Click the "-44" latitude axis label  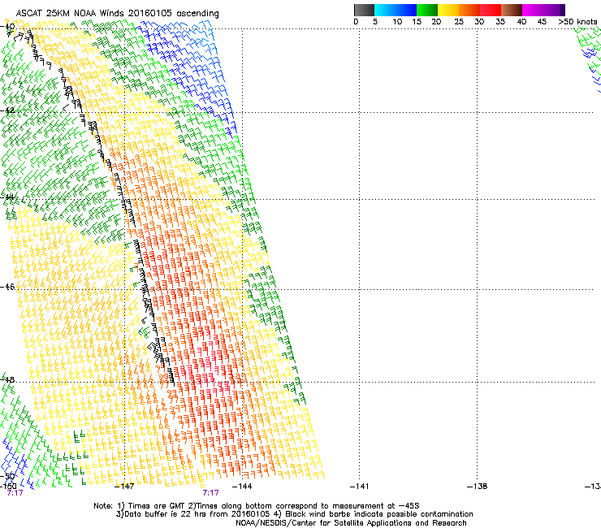[7, 197]
